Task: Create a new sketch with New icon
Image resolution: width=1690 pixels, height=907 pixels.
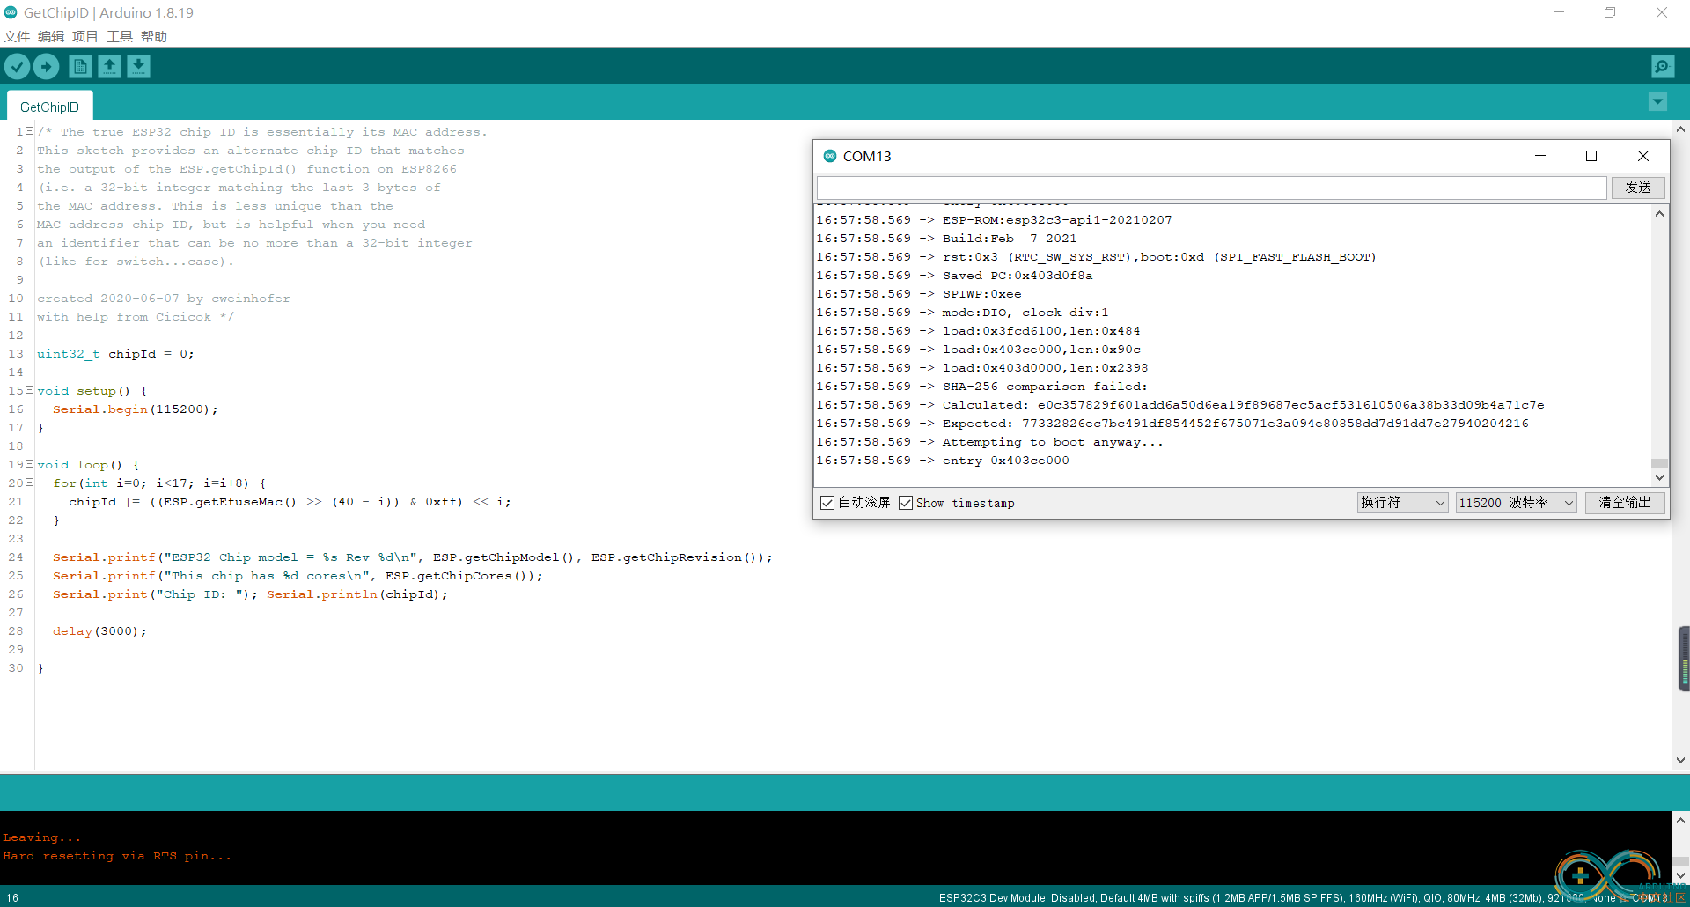Action: [80, 66]
